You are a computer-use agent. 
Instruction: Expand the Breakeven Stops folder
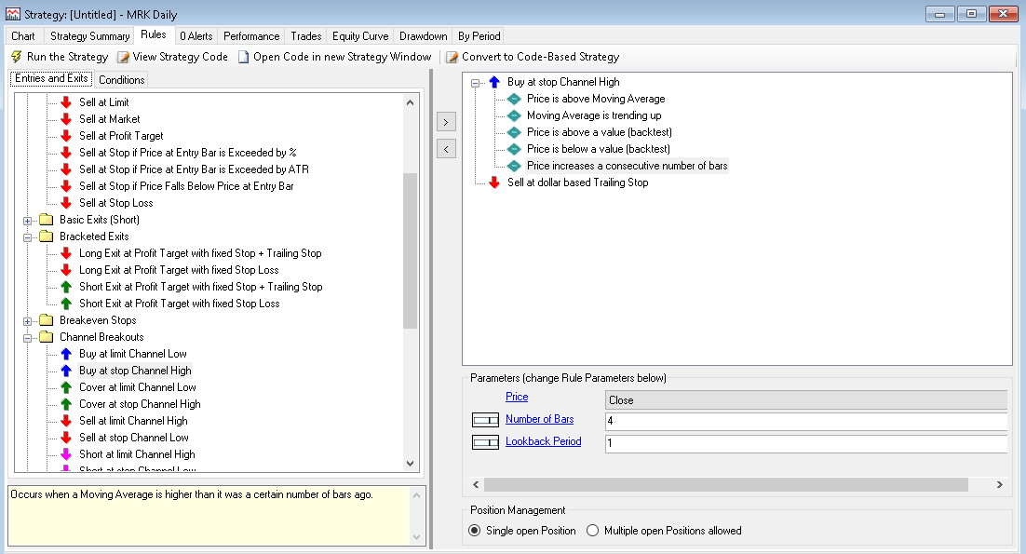point(28,320)
